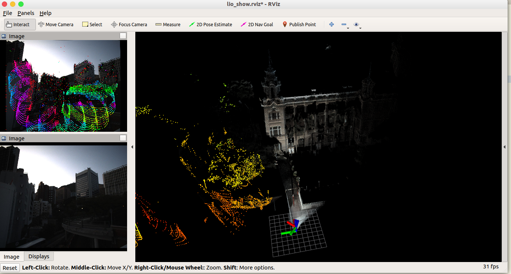Choose the Select tool

92,25
